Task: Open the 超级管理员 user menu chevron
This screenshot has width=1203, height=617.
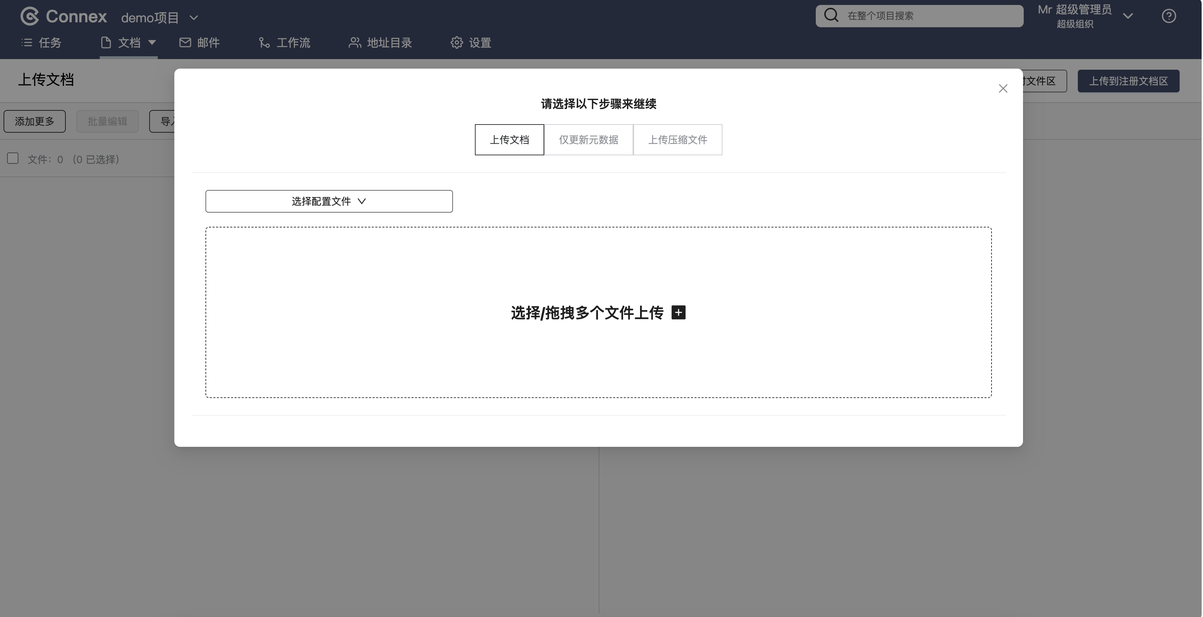Action: pyautogui.click(x=1128, y=16)
